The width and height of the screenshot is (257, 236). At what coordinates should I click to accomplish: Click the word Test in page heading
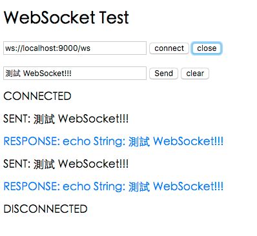click(x=114, y=17)
